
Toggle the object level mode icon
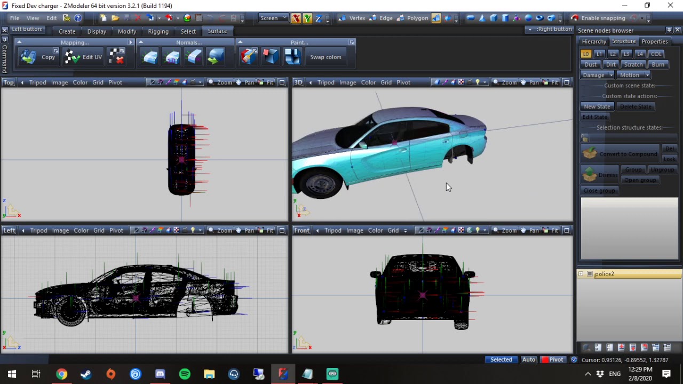pyautogui.click(x=436, y=18)
